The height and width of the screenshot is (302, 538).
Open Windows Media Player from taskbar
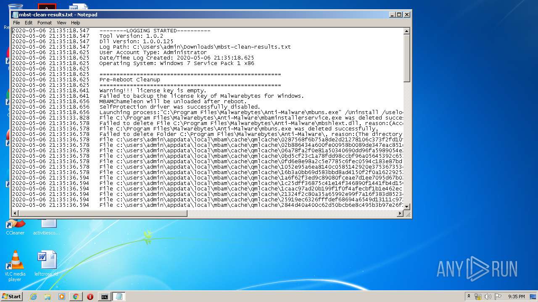[x=62, y=297]
